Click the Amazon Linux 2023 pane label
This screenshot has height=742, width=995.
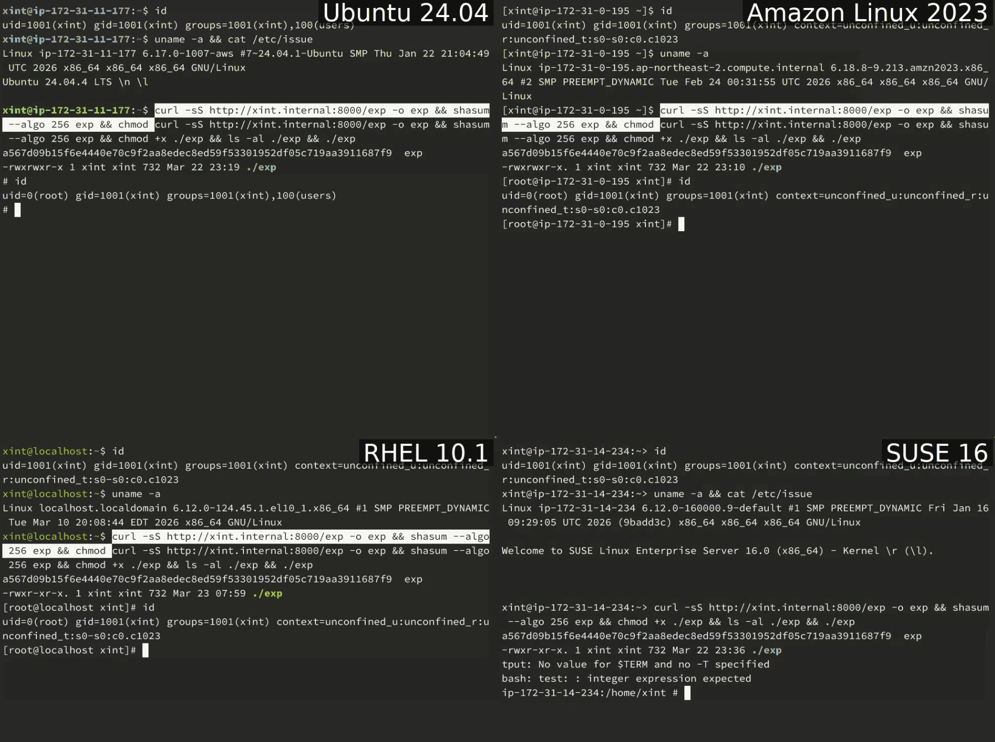tap(867, 13)
